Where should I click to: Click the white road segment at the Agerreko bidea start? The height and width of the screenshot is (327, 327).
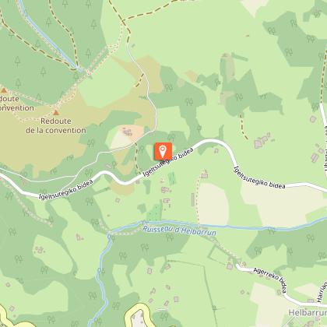pyautogui.click(x=244, y=269)
